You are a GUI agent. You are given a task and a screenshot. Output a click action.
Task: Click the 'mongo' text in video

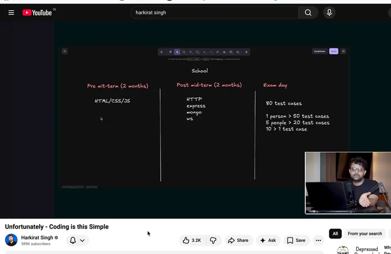pyautogui.click(x=194, y=113)
